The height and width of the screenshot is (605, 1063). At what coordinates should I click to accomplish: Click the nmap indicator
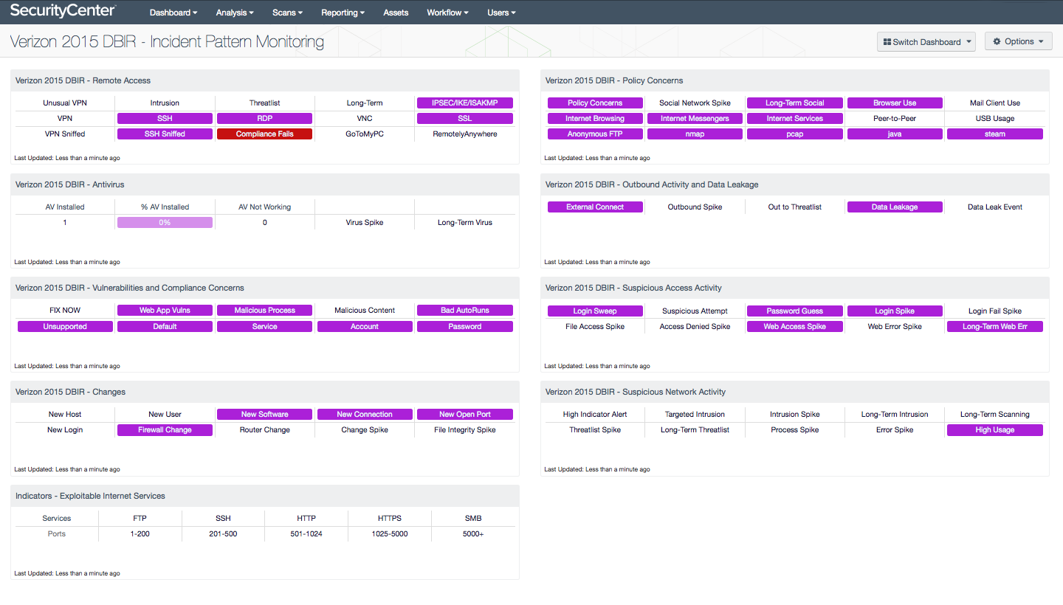695,134
